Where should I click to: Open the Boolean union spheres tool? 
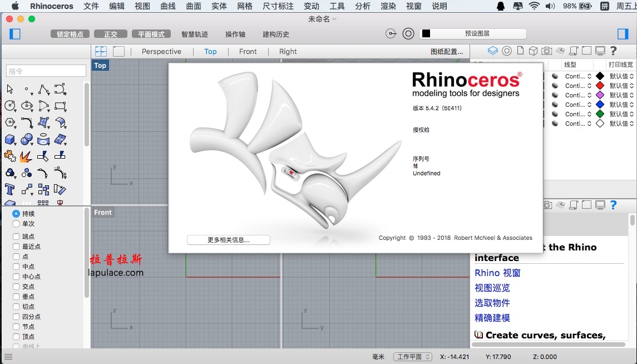[x=27, y=140]
